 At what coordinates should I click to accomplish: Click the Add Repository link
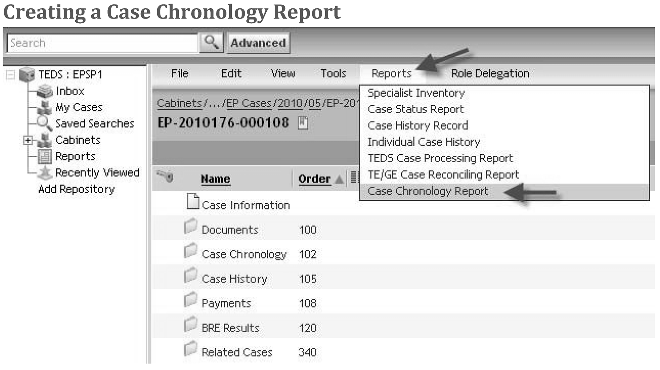pos(76,189)
